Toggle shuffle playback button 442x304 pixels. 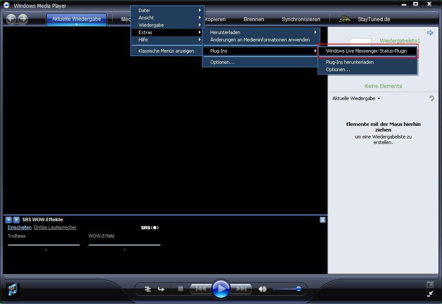[148, 289]
